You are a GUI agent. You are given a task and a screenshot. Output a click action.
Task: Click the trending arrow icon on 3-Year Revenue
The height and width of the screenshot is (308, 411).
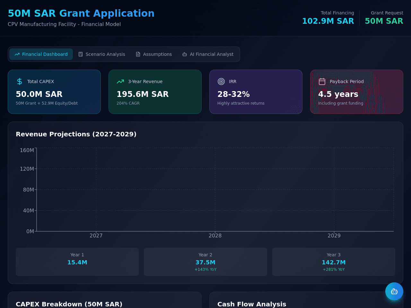click(x=120, y=81)
